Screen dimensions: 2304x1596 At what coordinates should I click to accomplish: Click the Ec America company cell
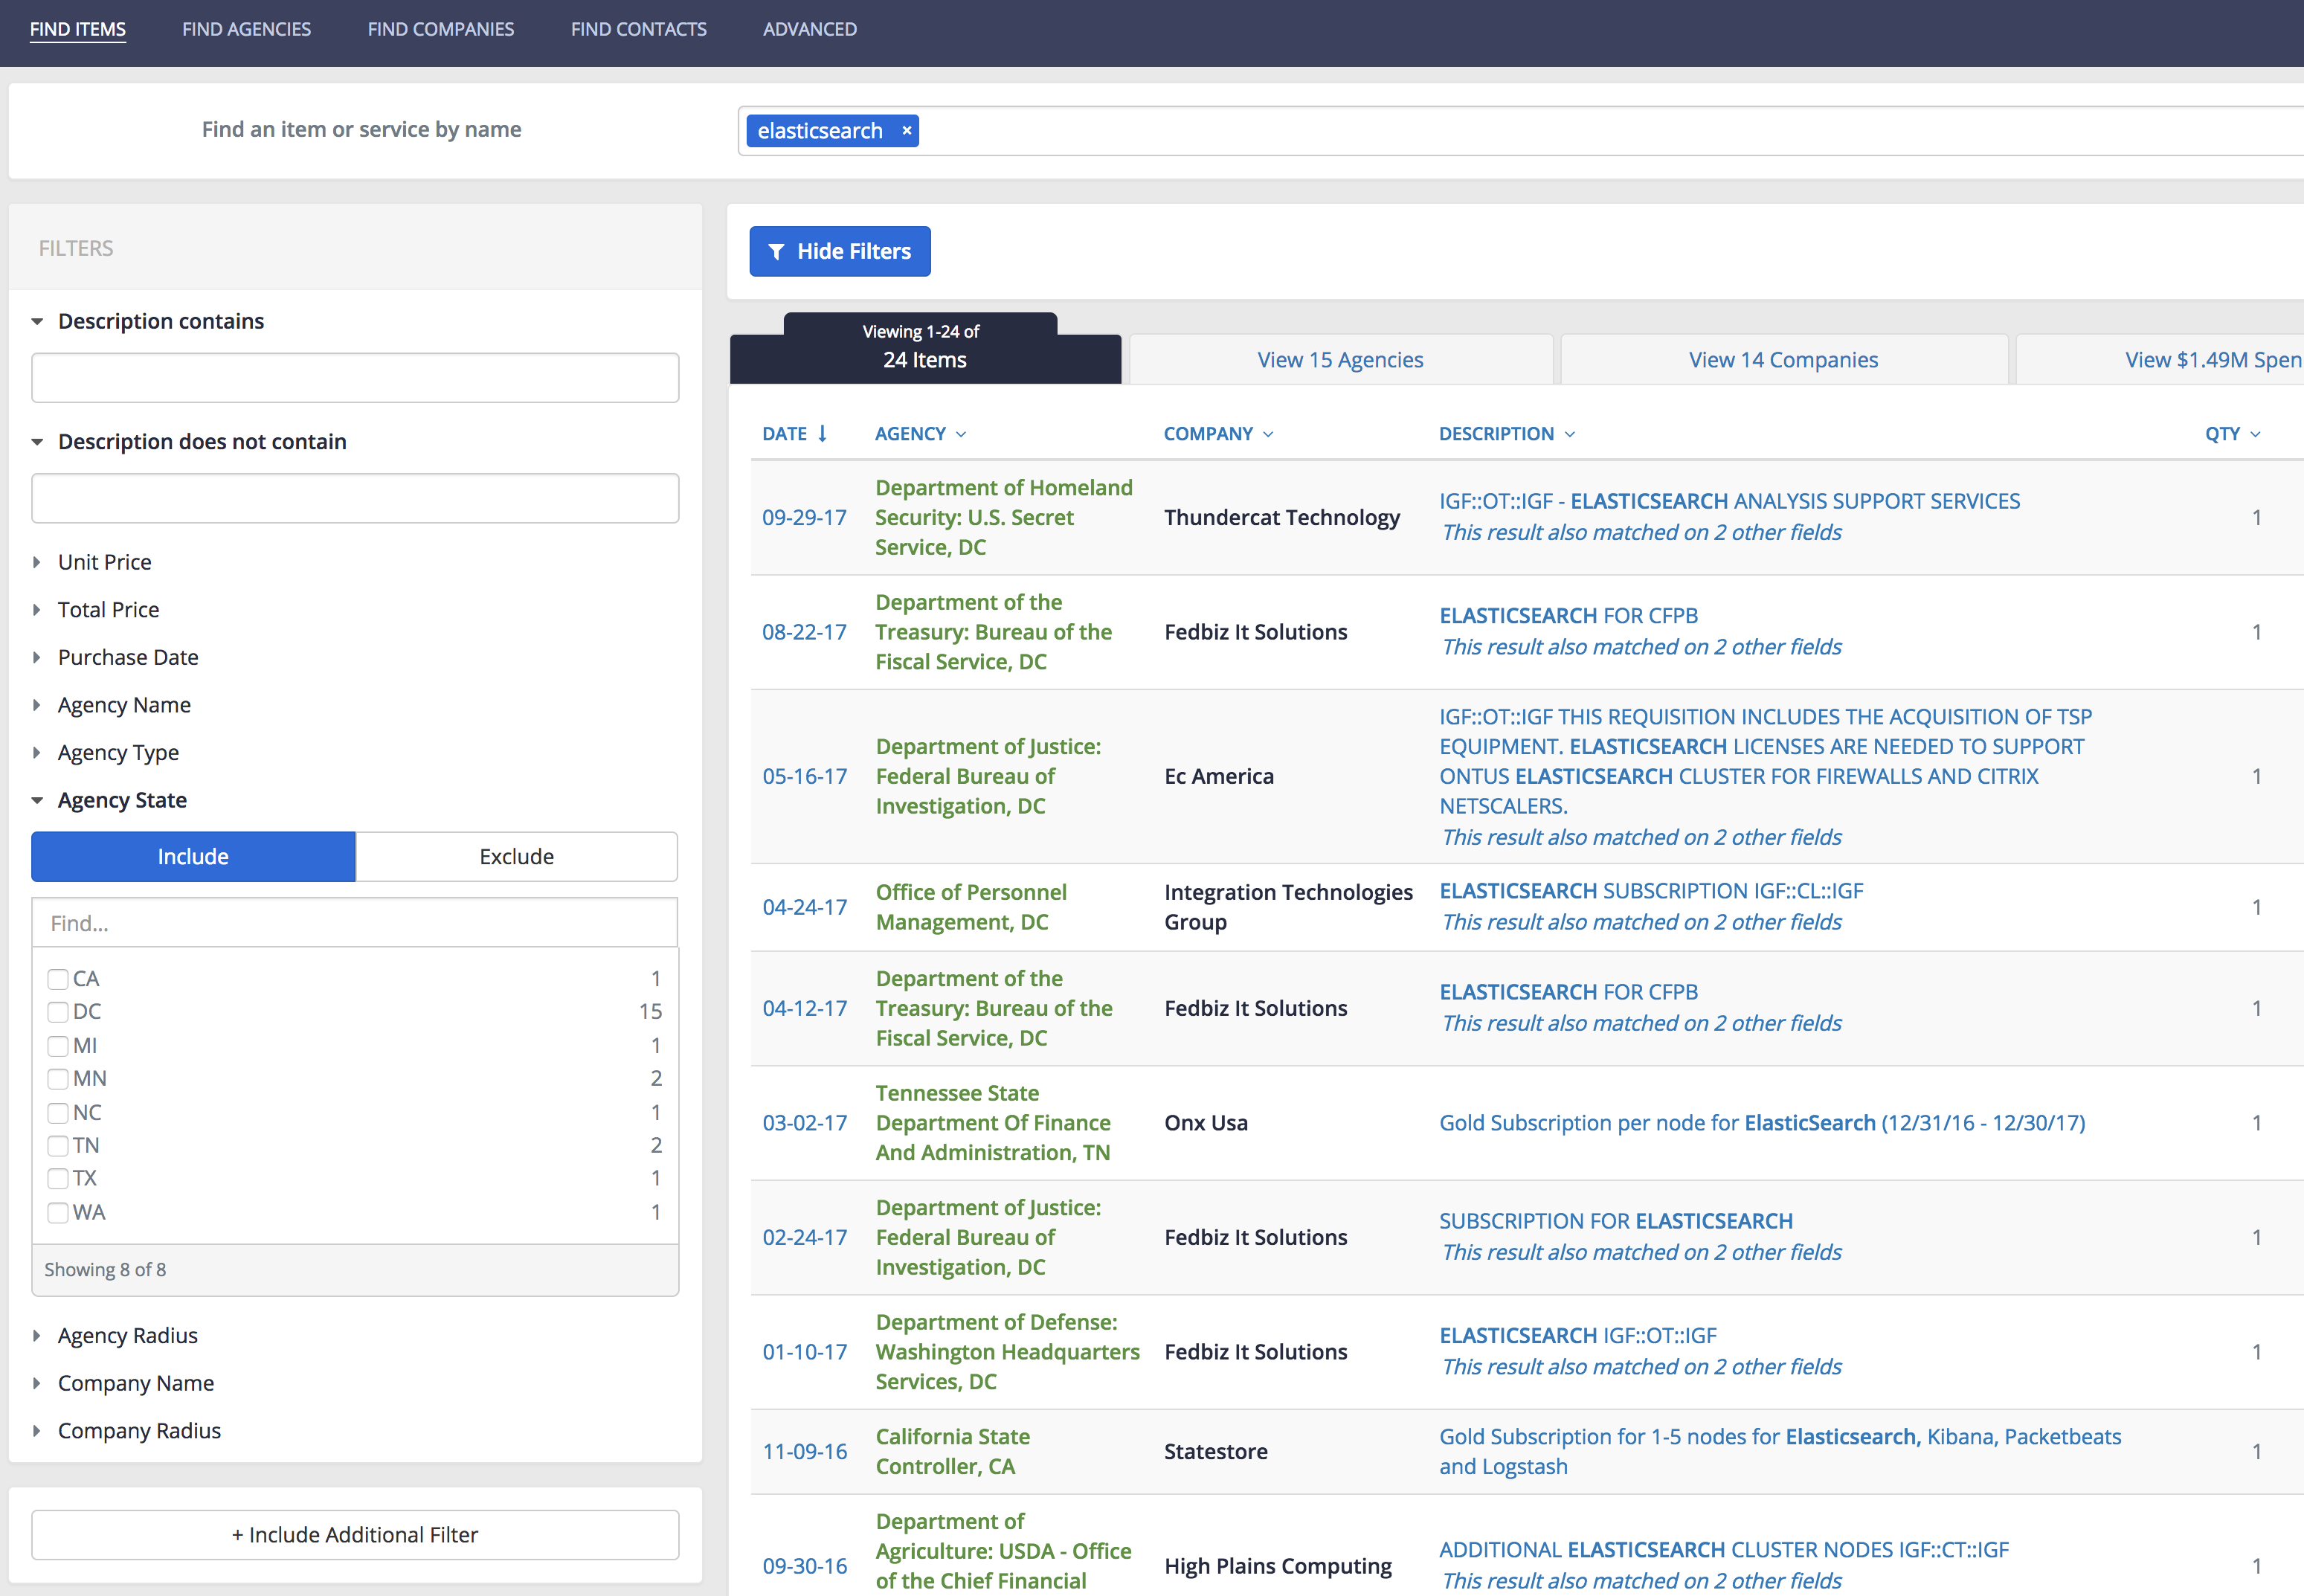[x=1218, y=776]
